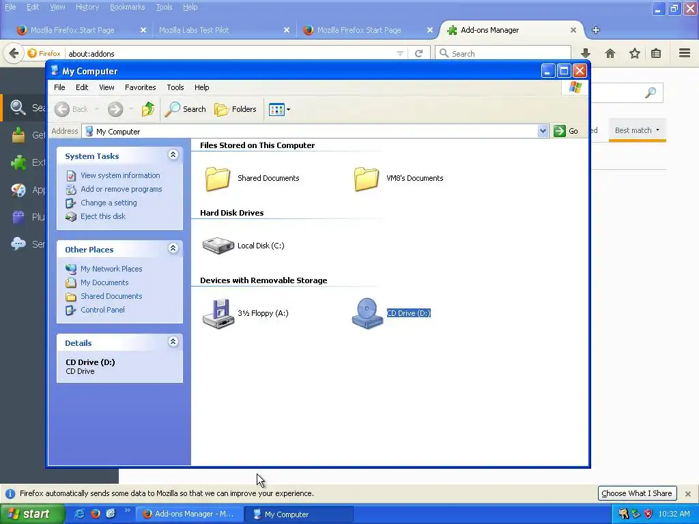Open My Network Places link
The width and height of the screenshot is (699, 524).
111,269
